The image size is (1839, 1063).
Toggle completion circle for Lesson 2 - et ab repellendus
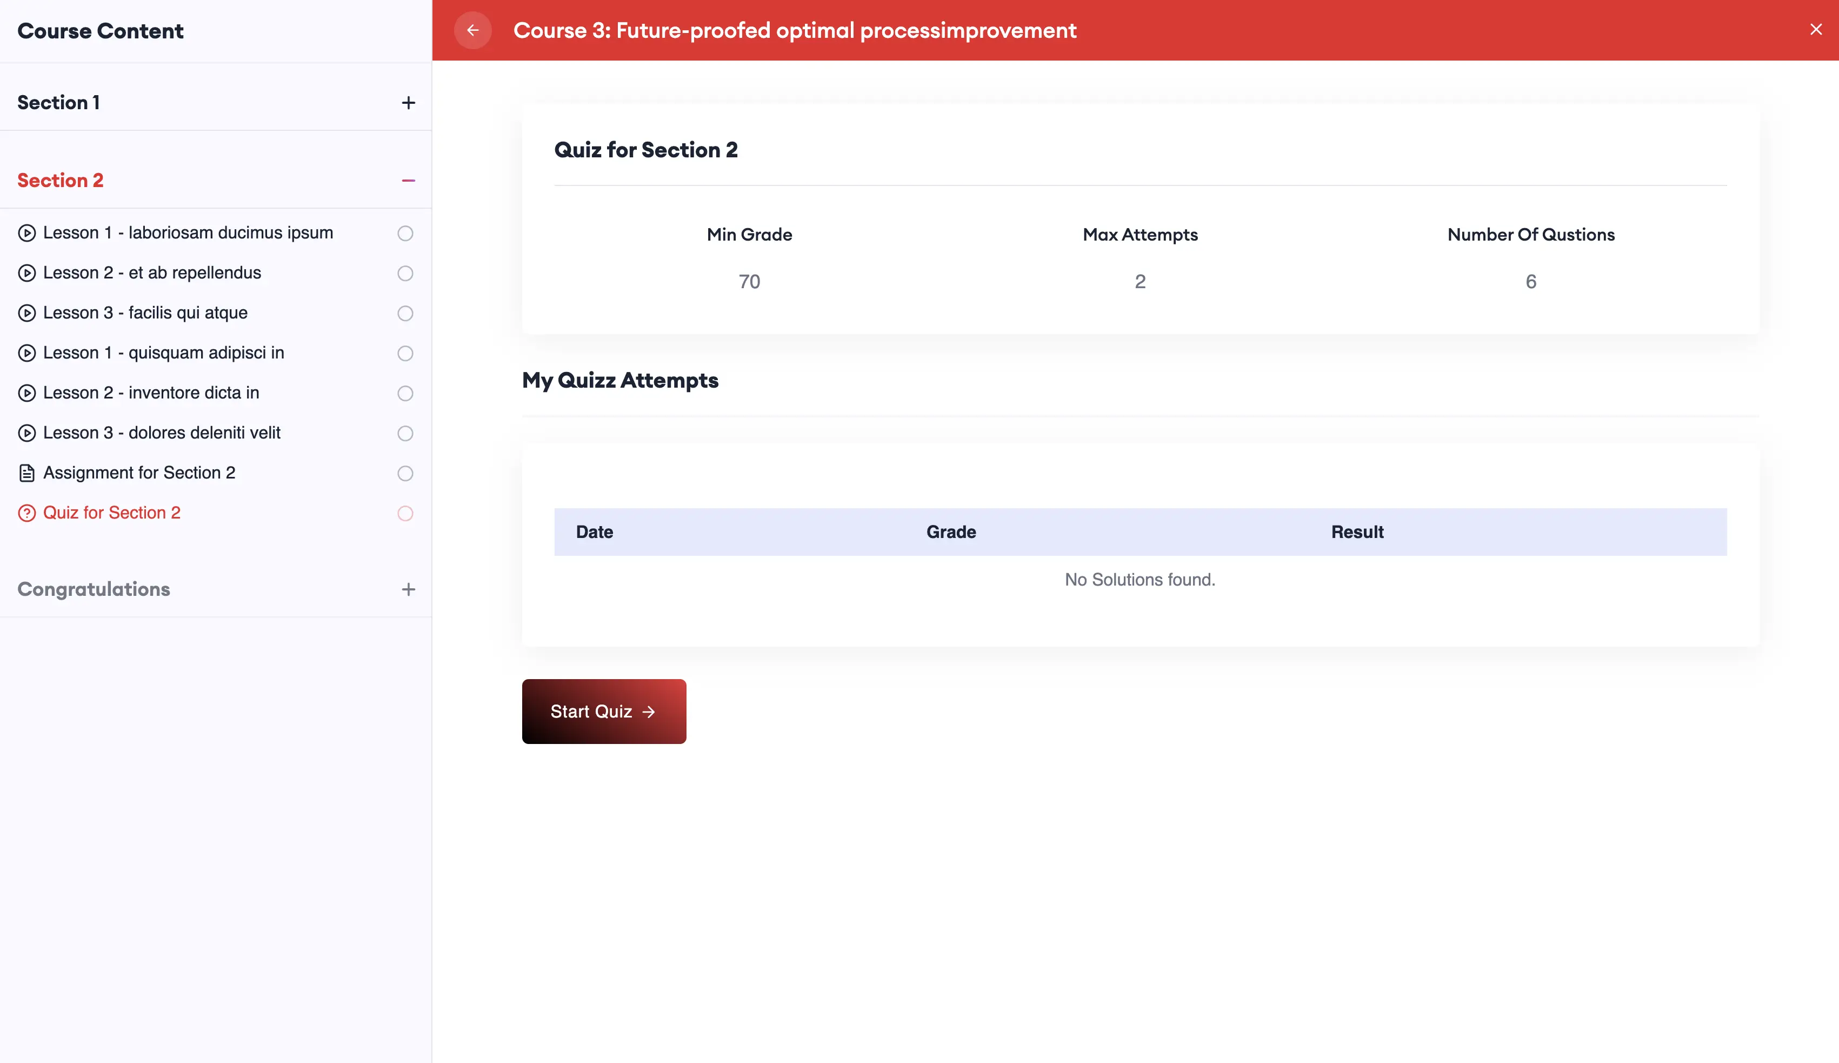pyautogui.click(x=405, y=273)
